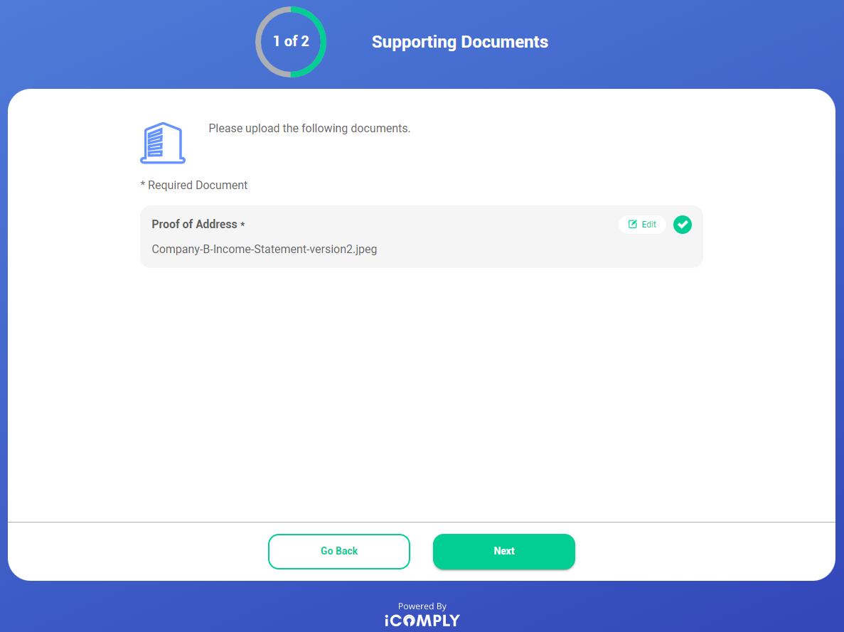Click the iComply logo in the footer
The width and height of the screenshot is (844, 632).
point(422,620)
